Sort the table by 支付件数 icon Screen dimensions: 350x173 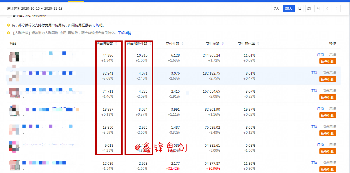(182, 44)
